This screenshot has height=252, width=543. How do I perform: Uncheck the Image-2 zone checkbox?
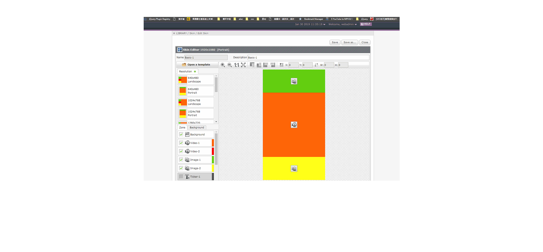point(181,168)
